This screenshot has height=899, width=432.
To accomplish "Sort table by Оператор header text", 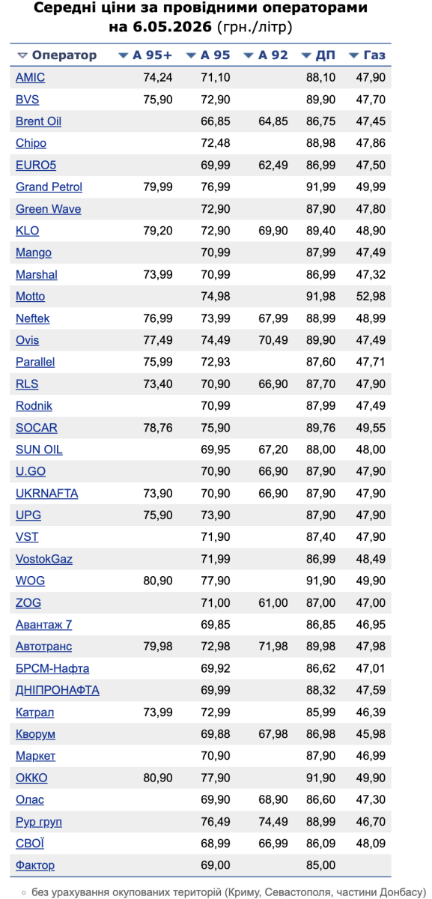I will pos(64,55).
